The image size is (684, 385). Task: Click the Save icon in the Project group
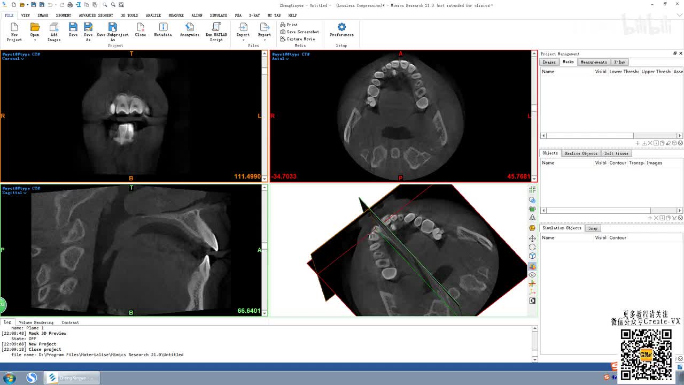(x=73, y=27)
